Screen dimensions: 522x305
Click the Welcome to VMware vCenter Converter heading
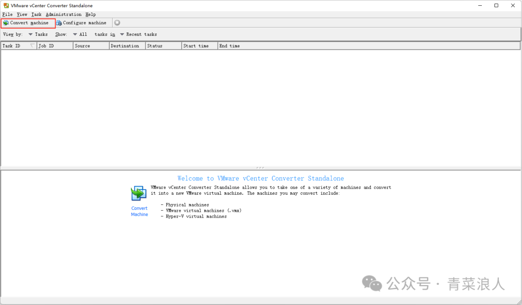coord(261,178)
